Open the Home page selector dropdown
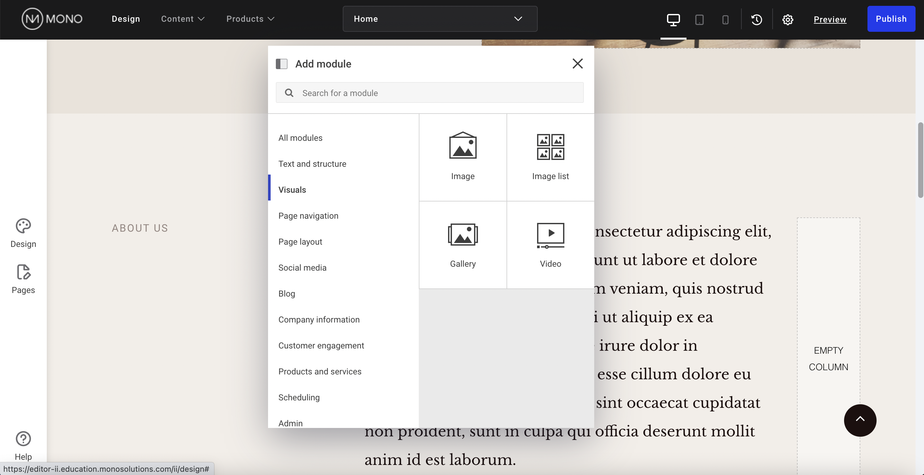This screenshot has height=475, width=924. click(439, 18)
